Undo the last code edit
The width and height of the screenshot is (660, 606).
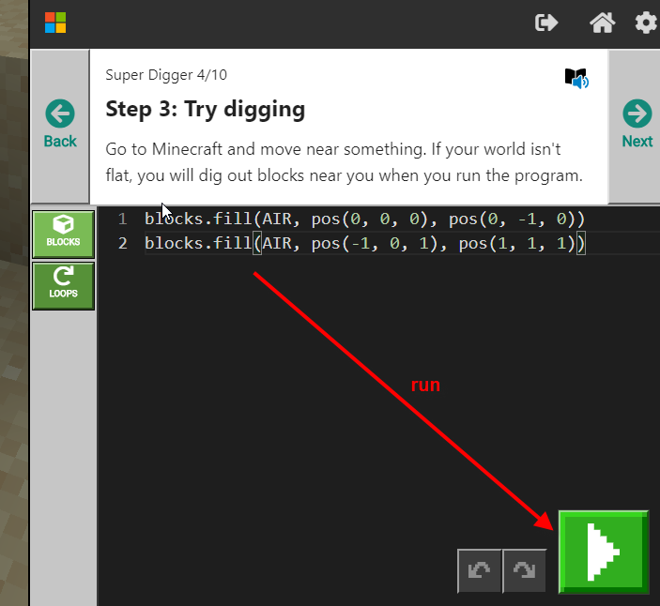pos(479,571)
